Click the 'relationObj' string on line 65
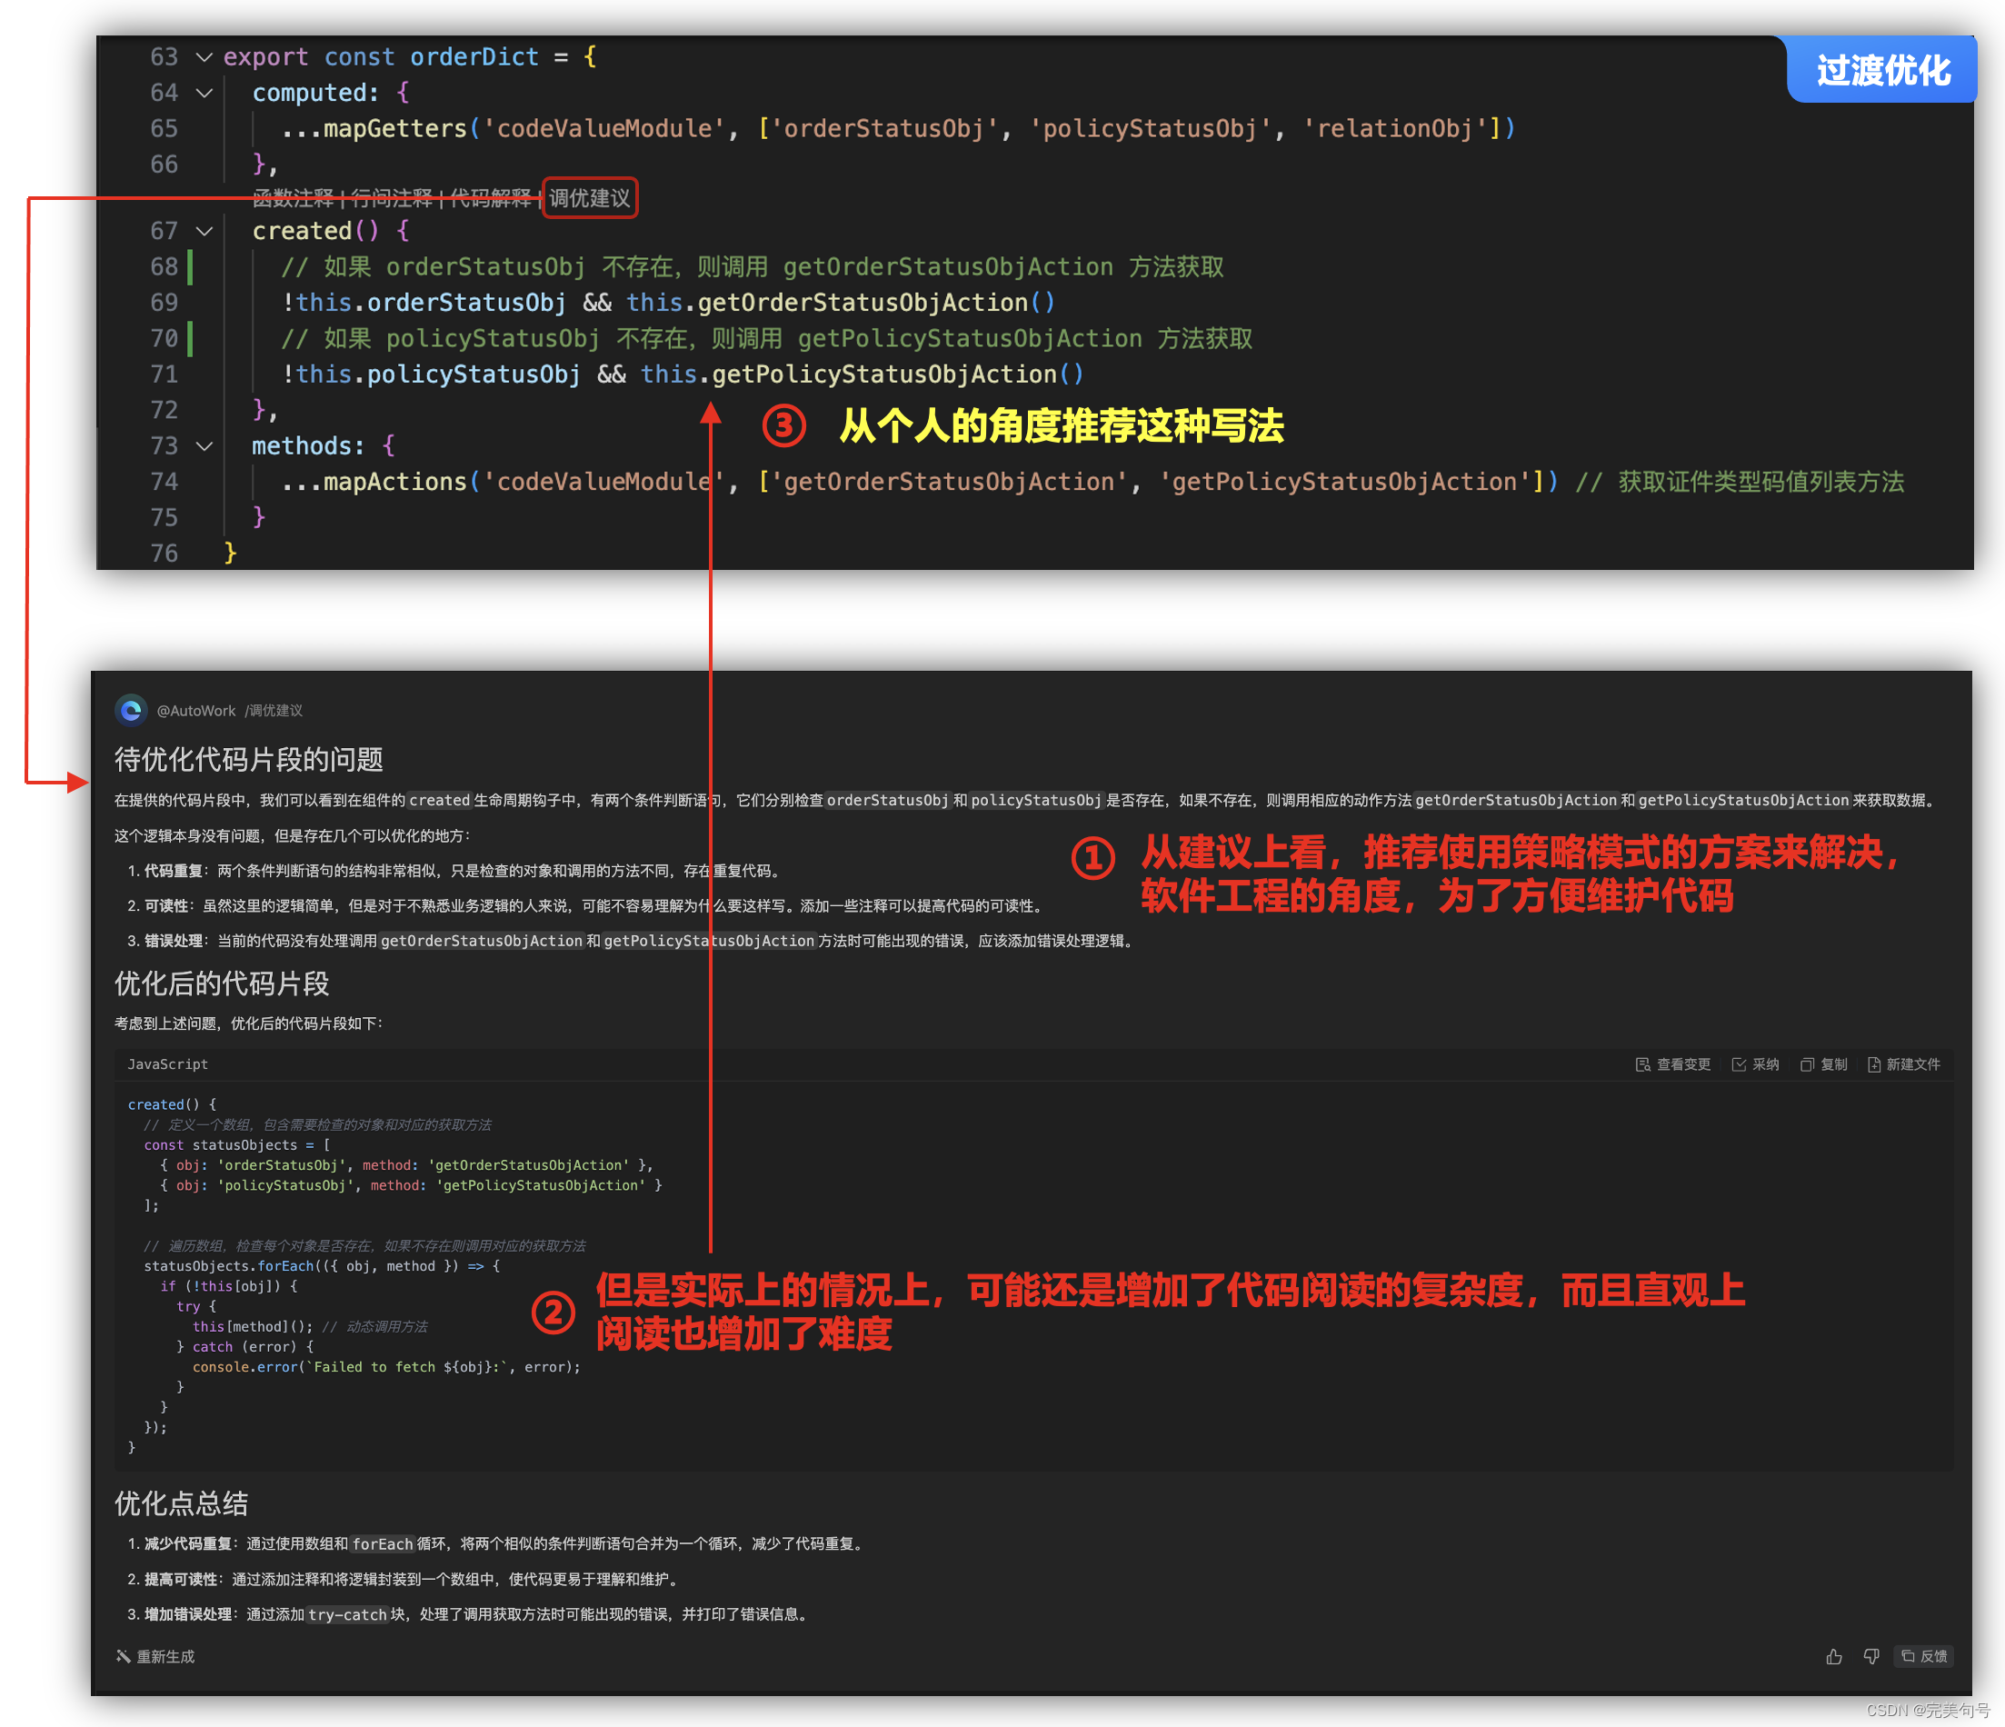The image size is (2005, 1727). click(1394, 129)
